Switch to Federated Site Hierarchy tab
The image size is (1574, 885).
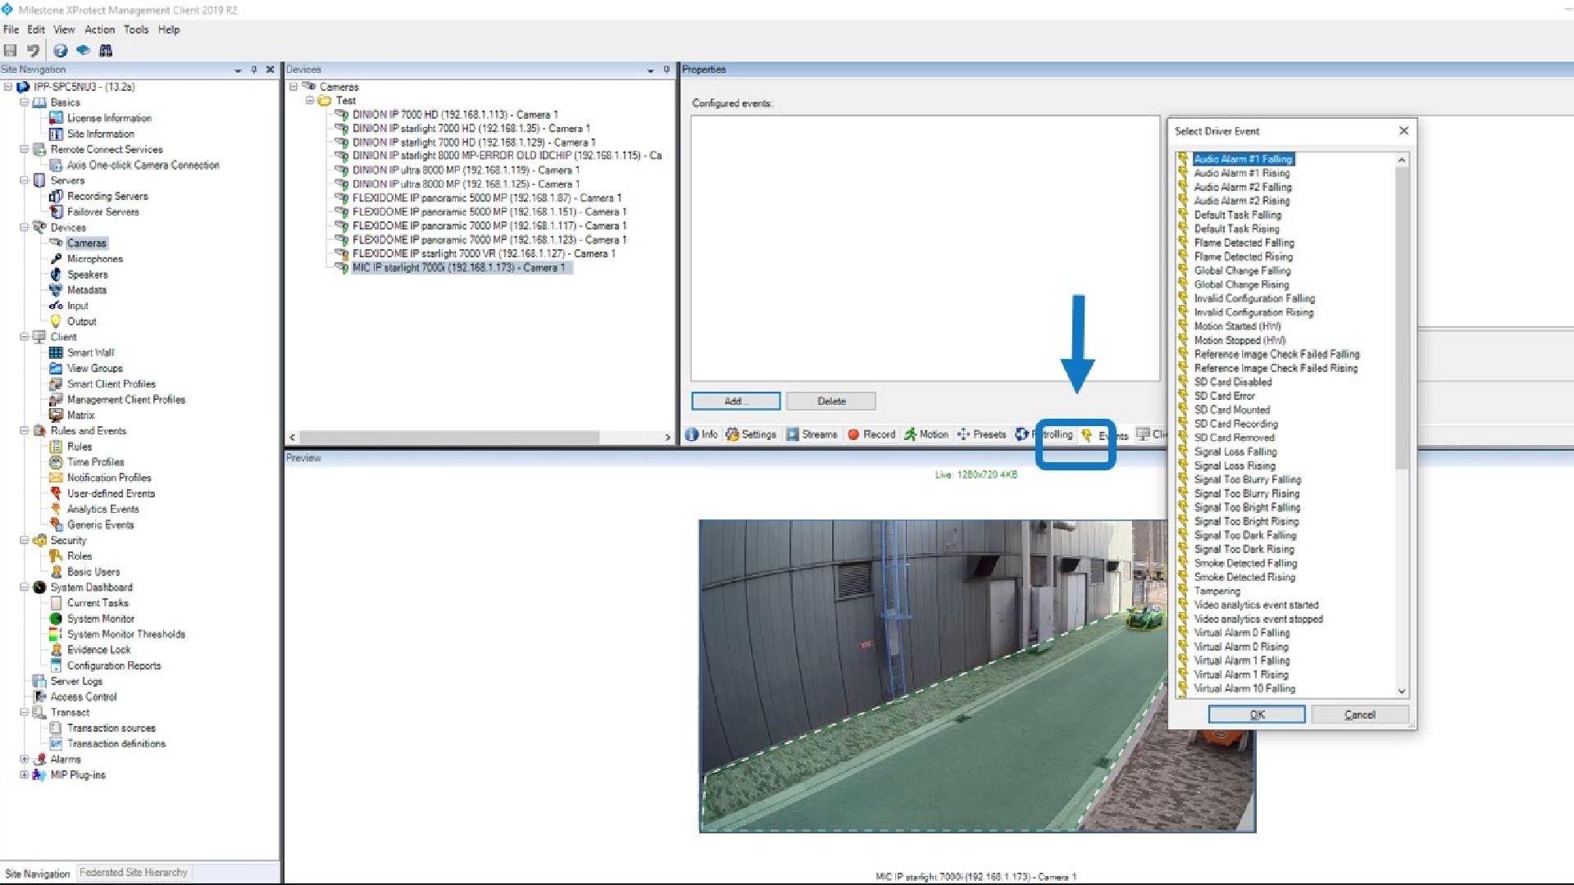pos(133,873)
